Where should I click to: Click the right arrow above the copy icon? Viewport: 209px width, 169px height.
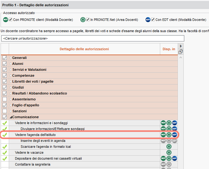click(181, 46)
